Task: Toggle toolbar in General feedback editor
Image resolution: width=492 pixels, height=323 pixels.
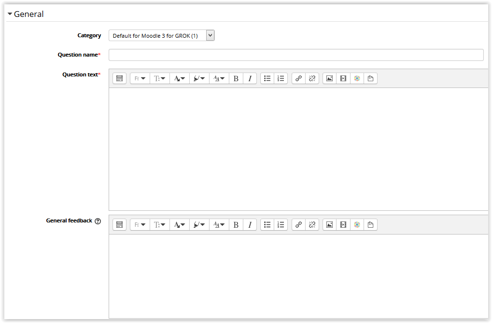Action: click(120, 225)
